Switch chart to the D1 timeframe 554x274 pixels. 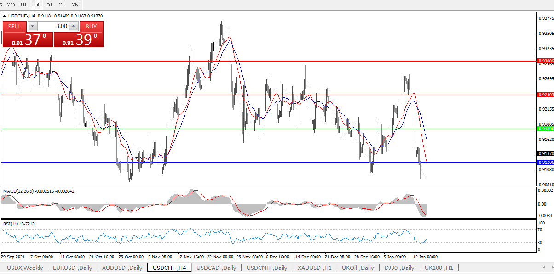(x=49, y=5)
